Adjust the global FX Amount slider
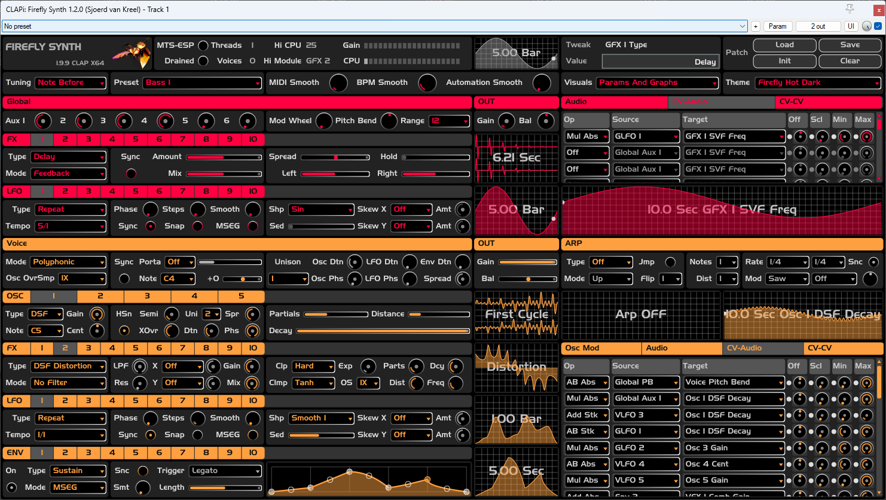886x500 pixels. [224, 157]
